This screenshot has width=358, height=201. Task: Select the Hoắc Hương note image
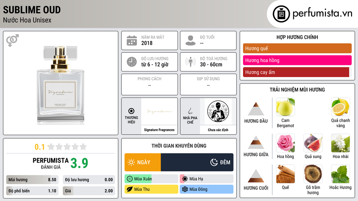pyautogui.click(x=341, y=174)
